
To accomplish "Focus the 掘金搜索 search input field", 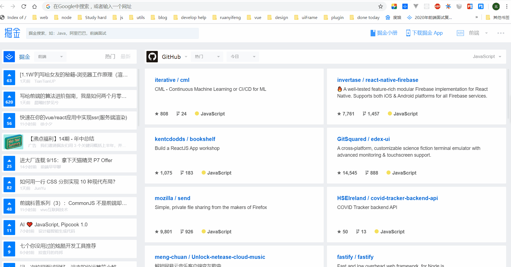I will click(112, 33).
